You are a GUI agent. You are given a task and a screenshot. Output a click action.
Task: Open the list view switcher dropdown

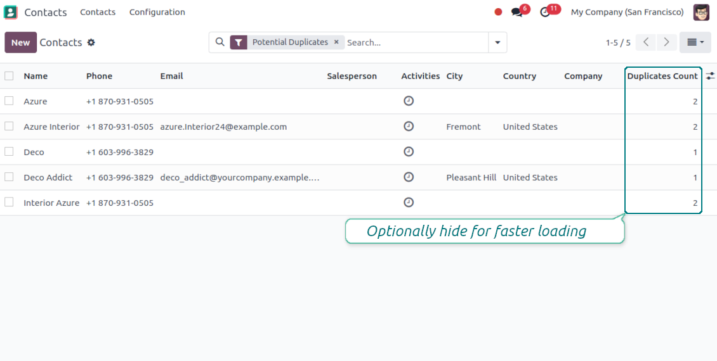click(x=695, y=42)
